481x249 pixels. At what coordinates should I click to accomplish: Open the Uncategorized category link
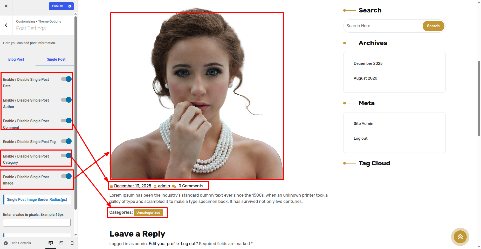tap(148, 213)
